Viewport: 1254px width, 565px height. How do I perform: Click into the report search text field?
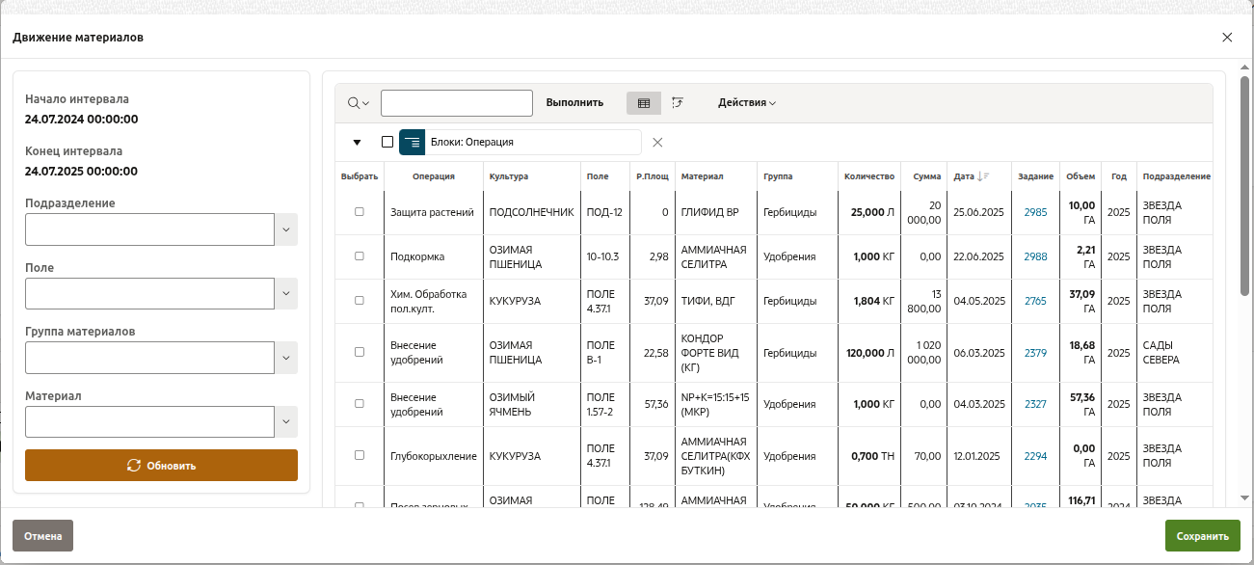coord(457,103)
